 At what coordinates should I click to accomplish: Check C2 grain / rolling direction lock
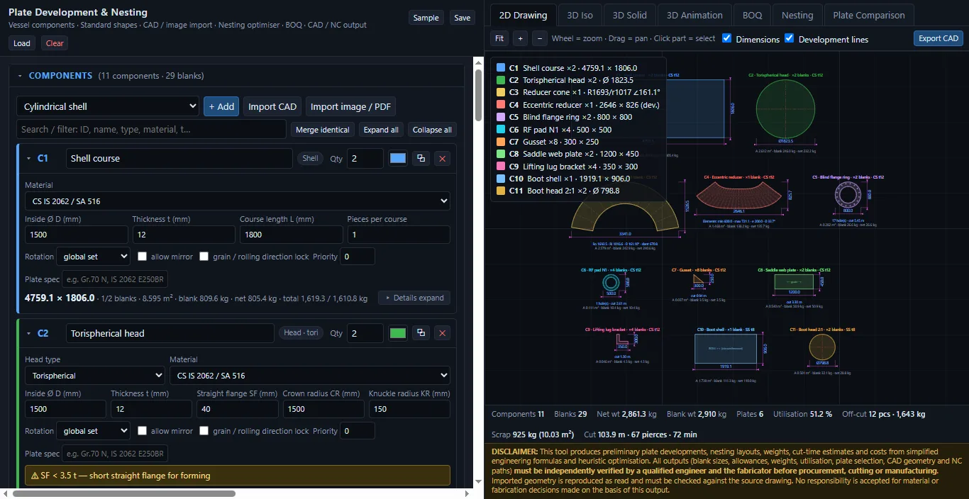point(204,431)
